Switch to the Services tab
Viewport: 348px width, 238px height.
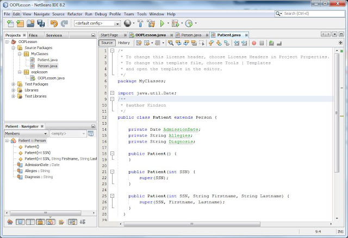pyautogui.click(x=54, y=35)
